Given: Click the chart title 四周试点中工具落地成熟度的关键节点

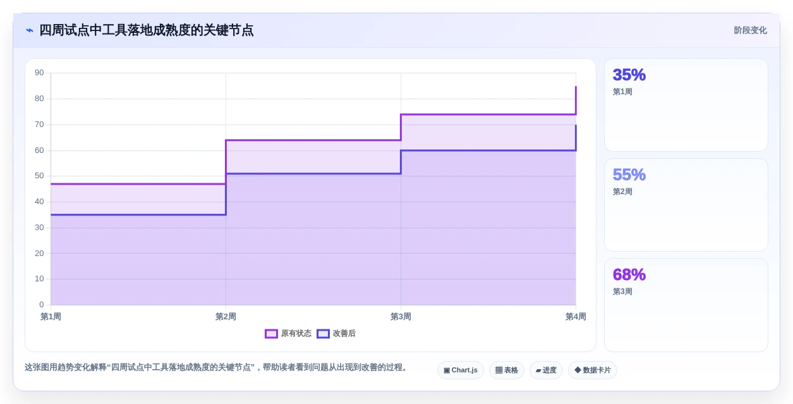Looking at the screenshot, I should [147, 30].
